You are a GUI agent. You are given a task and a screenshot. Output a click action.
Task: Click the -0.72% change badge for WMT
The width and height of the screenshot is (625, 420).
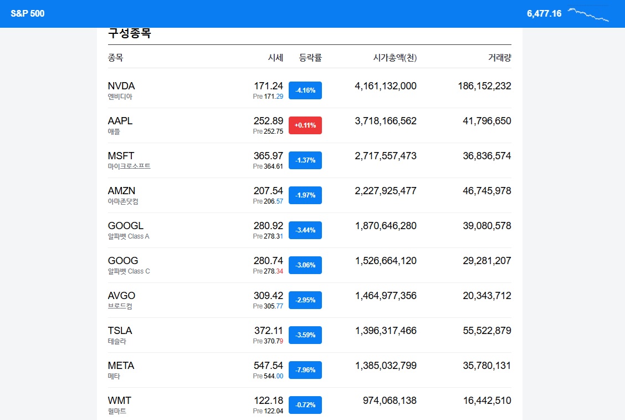pyautogui.click(x=305, y=405)
